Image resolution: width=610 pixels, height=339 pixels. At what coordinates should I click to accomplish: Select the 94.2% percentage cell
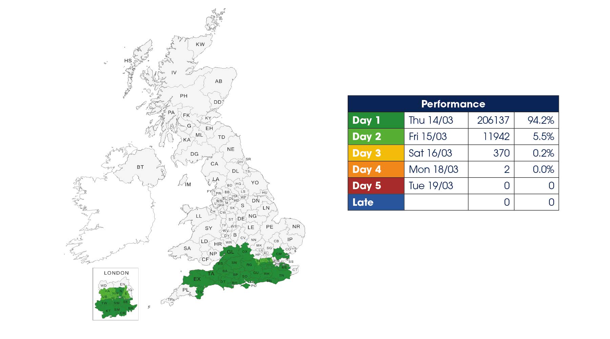[536, 120]
